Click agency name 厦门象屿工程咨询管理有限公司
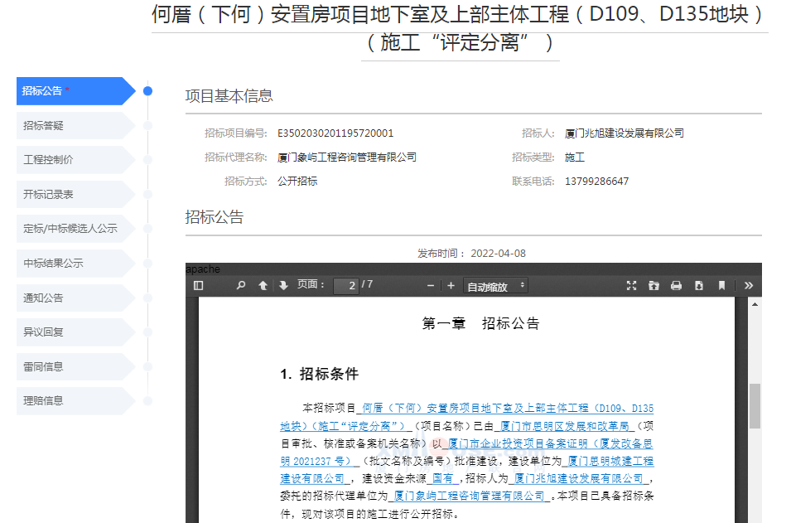This screenshot has height=523, width=791. click(x=347, y=157)
